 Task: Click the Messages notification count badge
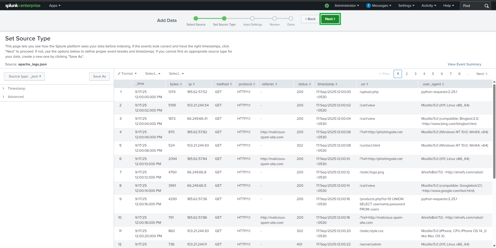[x=368, y=6]
